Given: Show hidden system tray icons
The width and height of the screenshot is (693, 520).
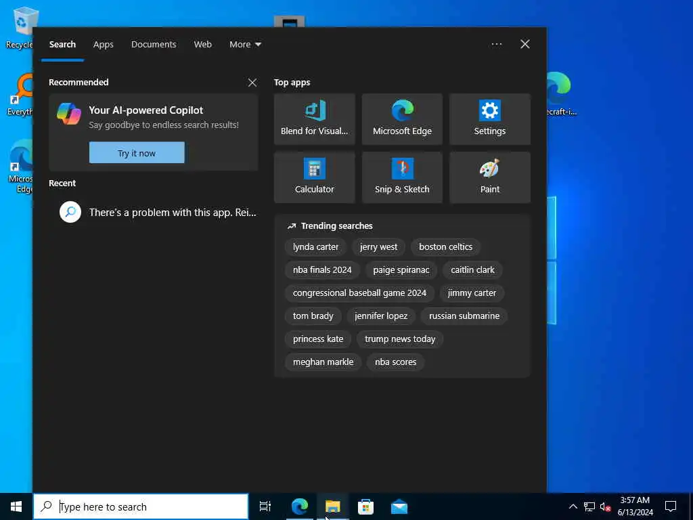Looking at the screenshot, I should point(573,506).
